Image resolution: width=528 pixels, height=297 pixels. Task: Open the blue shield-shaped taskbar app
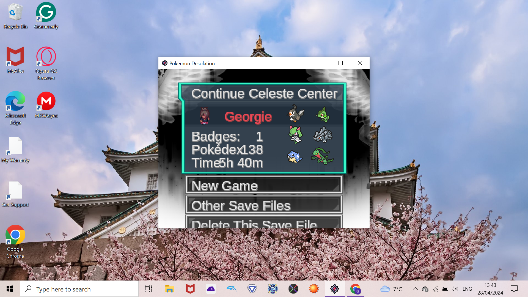click(x=252, y=289)
